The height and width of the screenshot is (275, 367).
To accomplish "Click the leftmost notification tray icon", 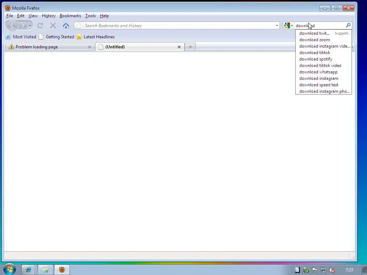I will click(297, 270).
